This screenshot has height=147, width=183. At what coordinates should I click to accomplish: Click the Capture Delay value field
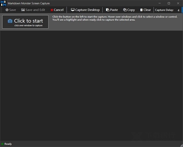pyautogui.click(x=178, y=10)
